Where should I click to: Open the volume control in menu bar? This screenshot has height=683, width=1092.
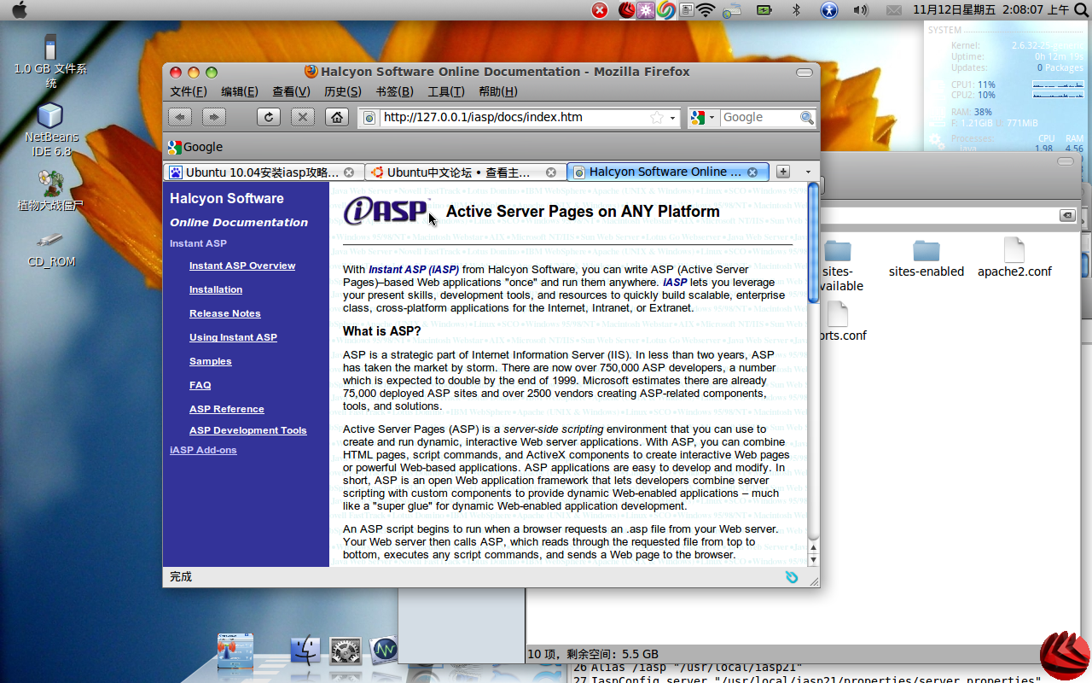click(x=861, y=10)
